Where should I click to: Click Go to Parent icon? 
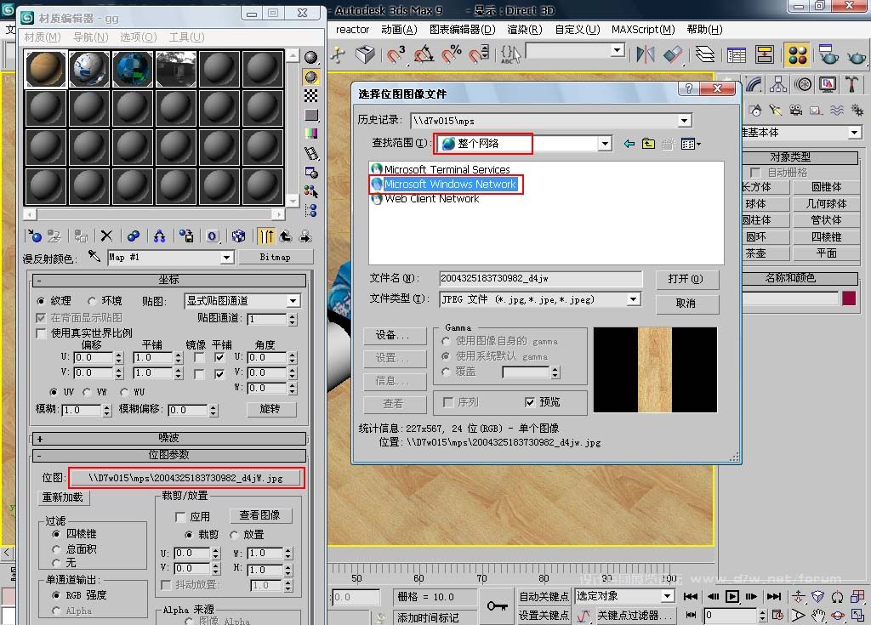(x=286, y=236)
